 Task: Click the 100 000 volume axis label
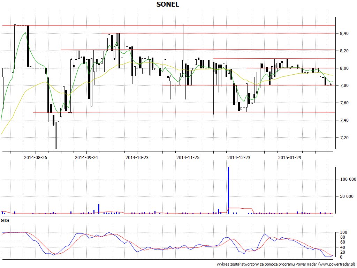point(348,179)
